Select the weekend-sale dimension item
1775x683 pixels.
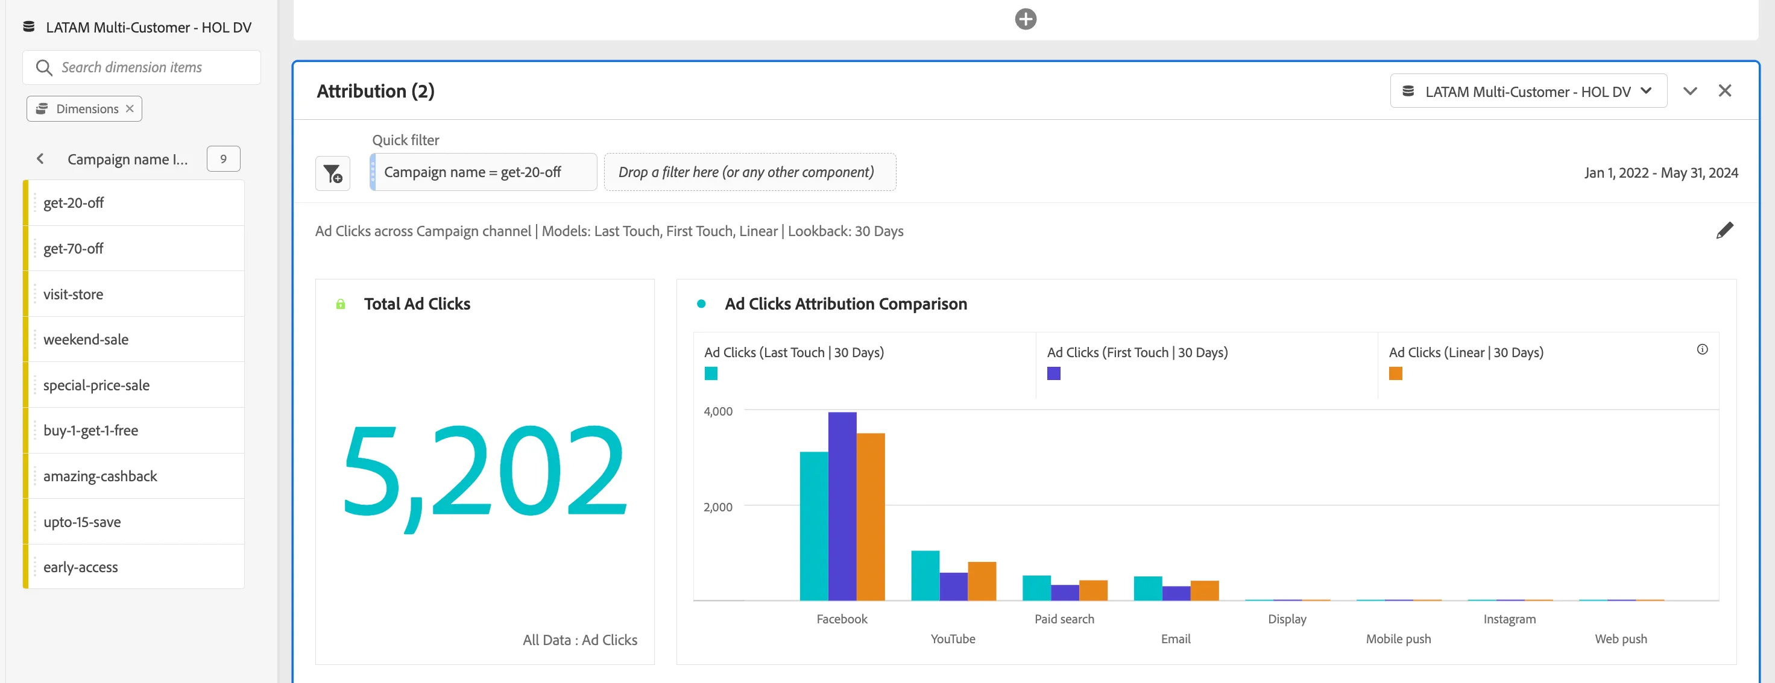pyautogui.click(x=134, y=340)
